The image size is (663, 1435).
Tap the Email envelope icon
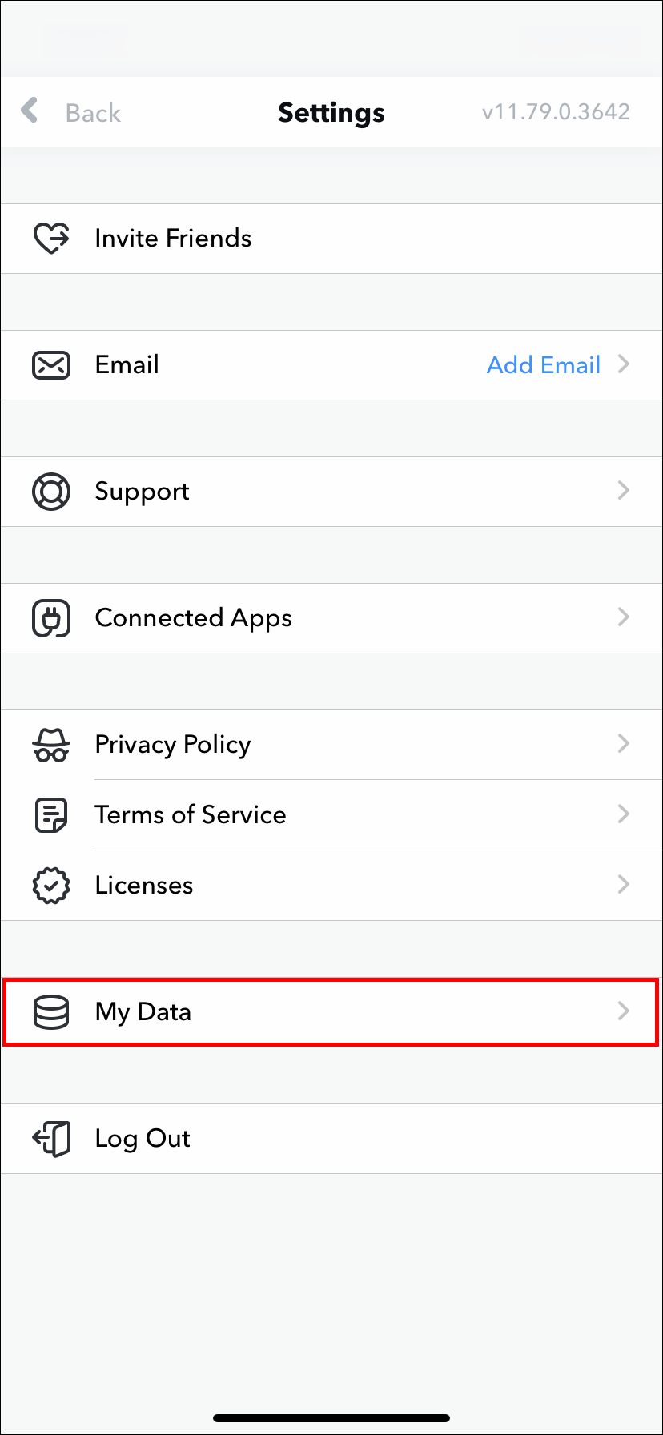pyautogui.click(x=51, y=365)
